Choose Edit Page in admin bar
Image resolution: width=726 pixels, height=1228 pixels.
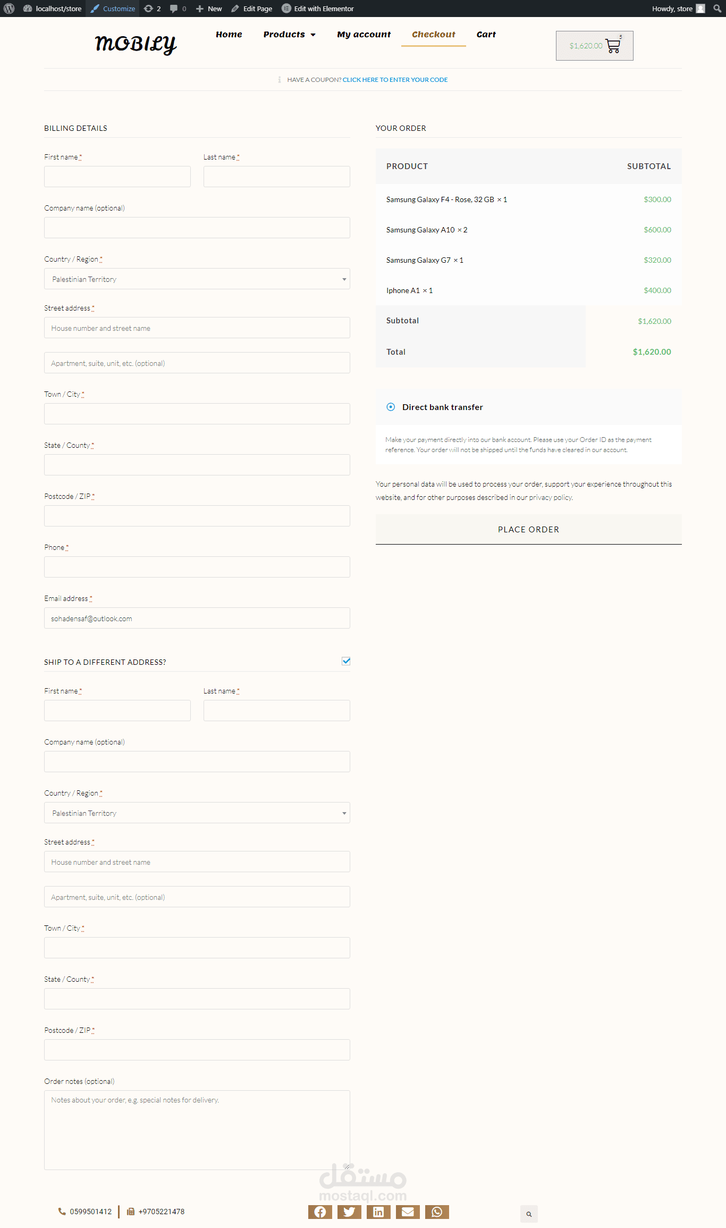click(x=251, y=9)
